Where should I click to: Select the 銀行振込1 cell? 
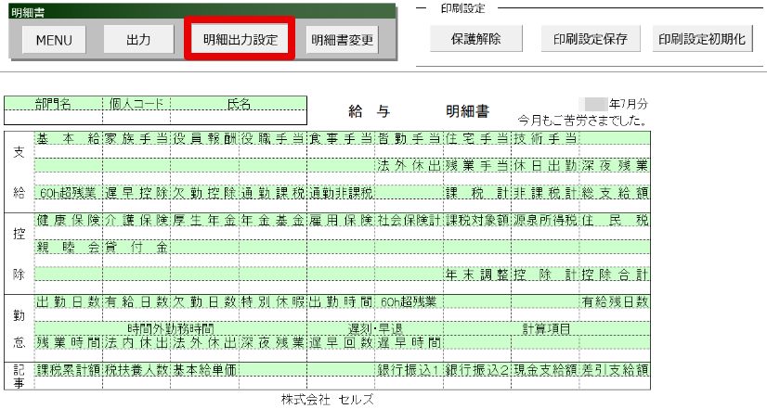click(409, 369)
